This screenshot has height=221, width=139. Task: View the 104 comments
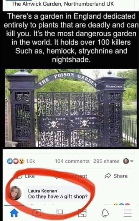(72, 161)
